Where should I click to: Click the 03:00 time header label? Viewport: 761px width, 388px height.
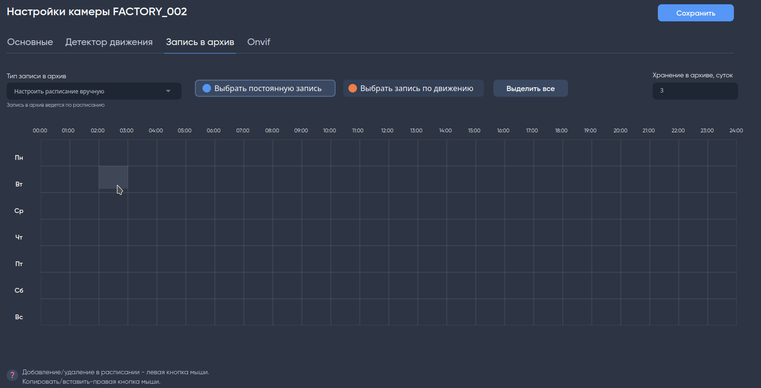(126, 130)
